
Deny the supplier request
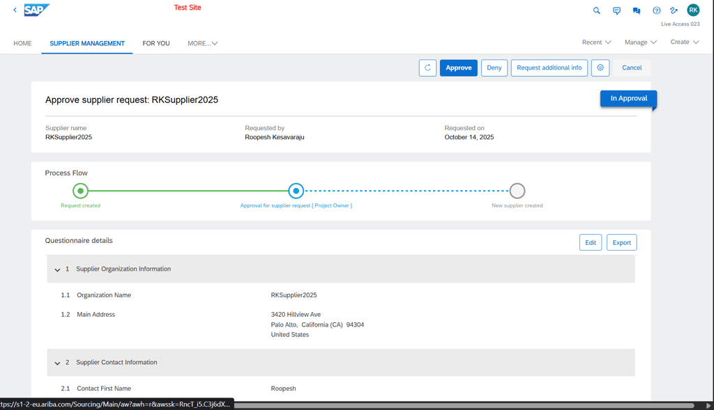494,68
